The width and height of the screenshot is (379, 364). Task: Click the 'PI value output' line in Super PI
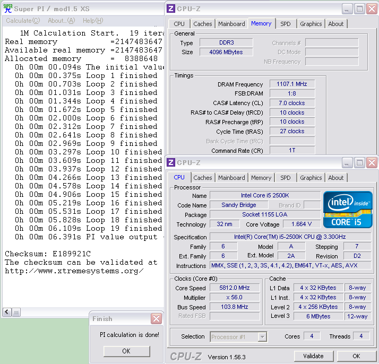[x=89, y=237]
